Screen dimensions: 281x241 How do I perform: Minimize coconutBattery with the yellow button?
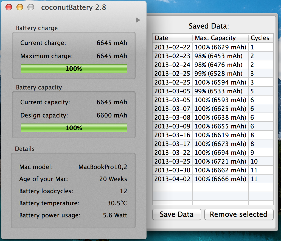click(20, 7)
